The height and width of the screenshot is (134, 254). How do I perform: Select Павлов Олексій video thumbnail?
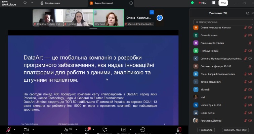coord(48,18)
